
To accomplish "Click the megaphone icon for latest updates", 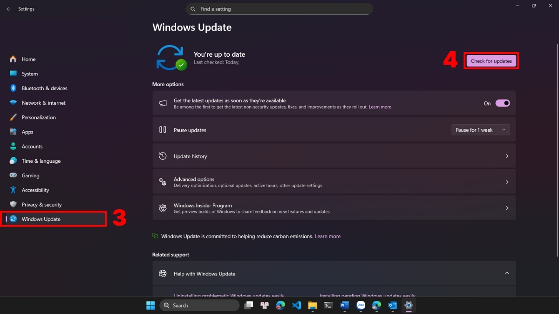I will [163, 103].
